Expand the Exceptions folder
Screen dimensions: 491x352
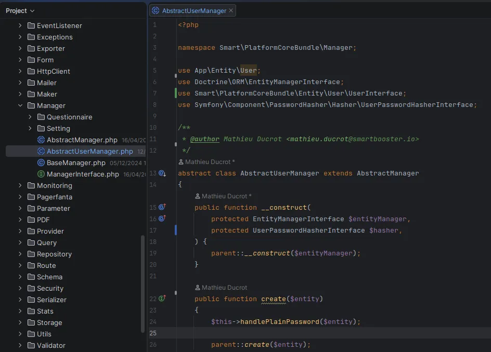20,37
